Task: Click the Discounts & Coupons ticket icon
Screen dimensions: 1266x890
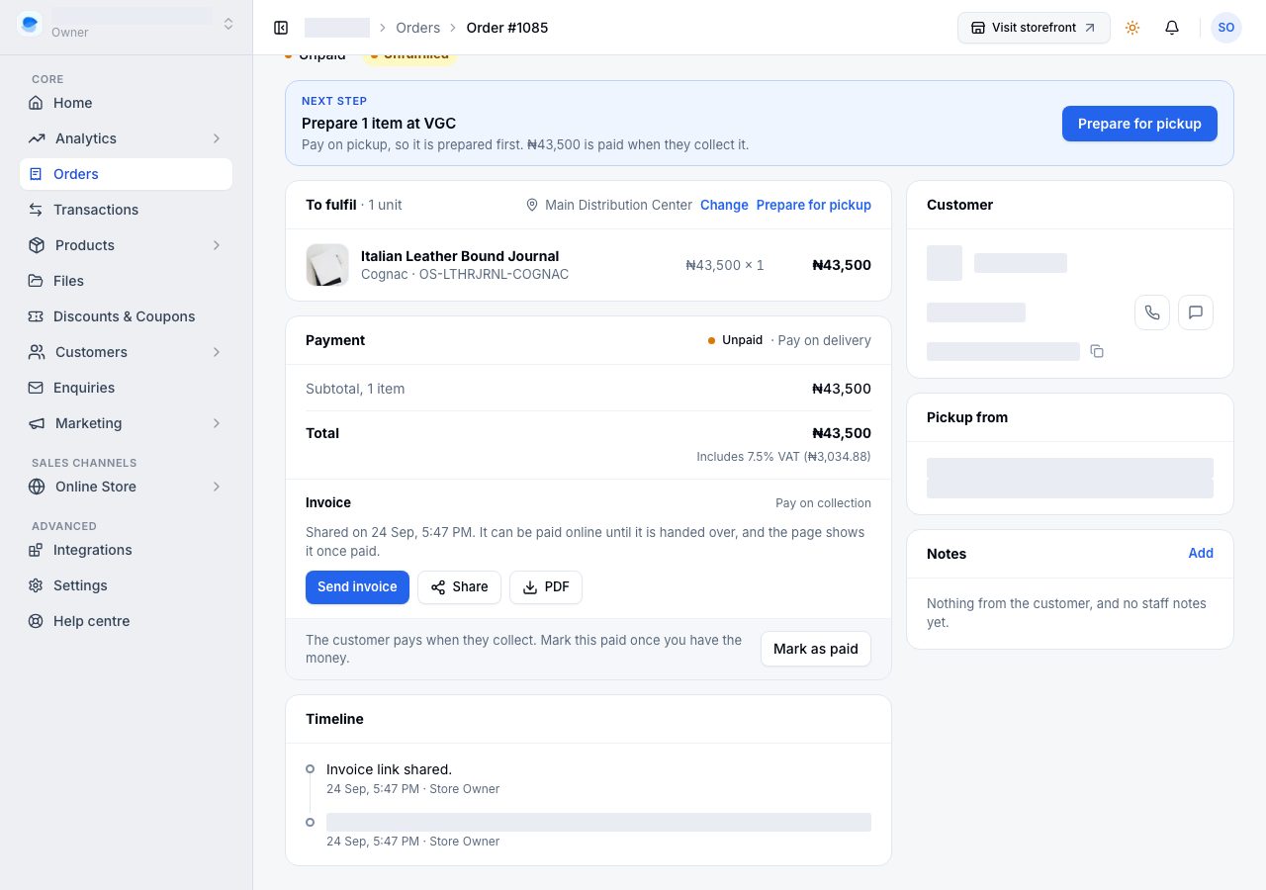Action: coord(37,316)
